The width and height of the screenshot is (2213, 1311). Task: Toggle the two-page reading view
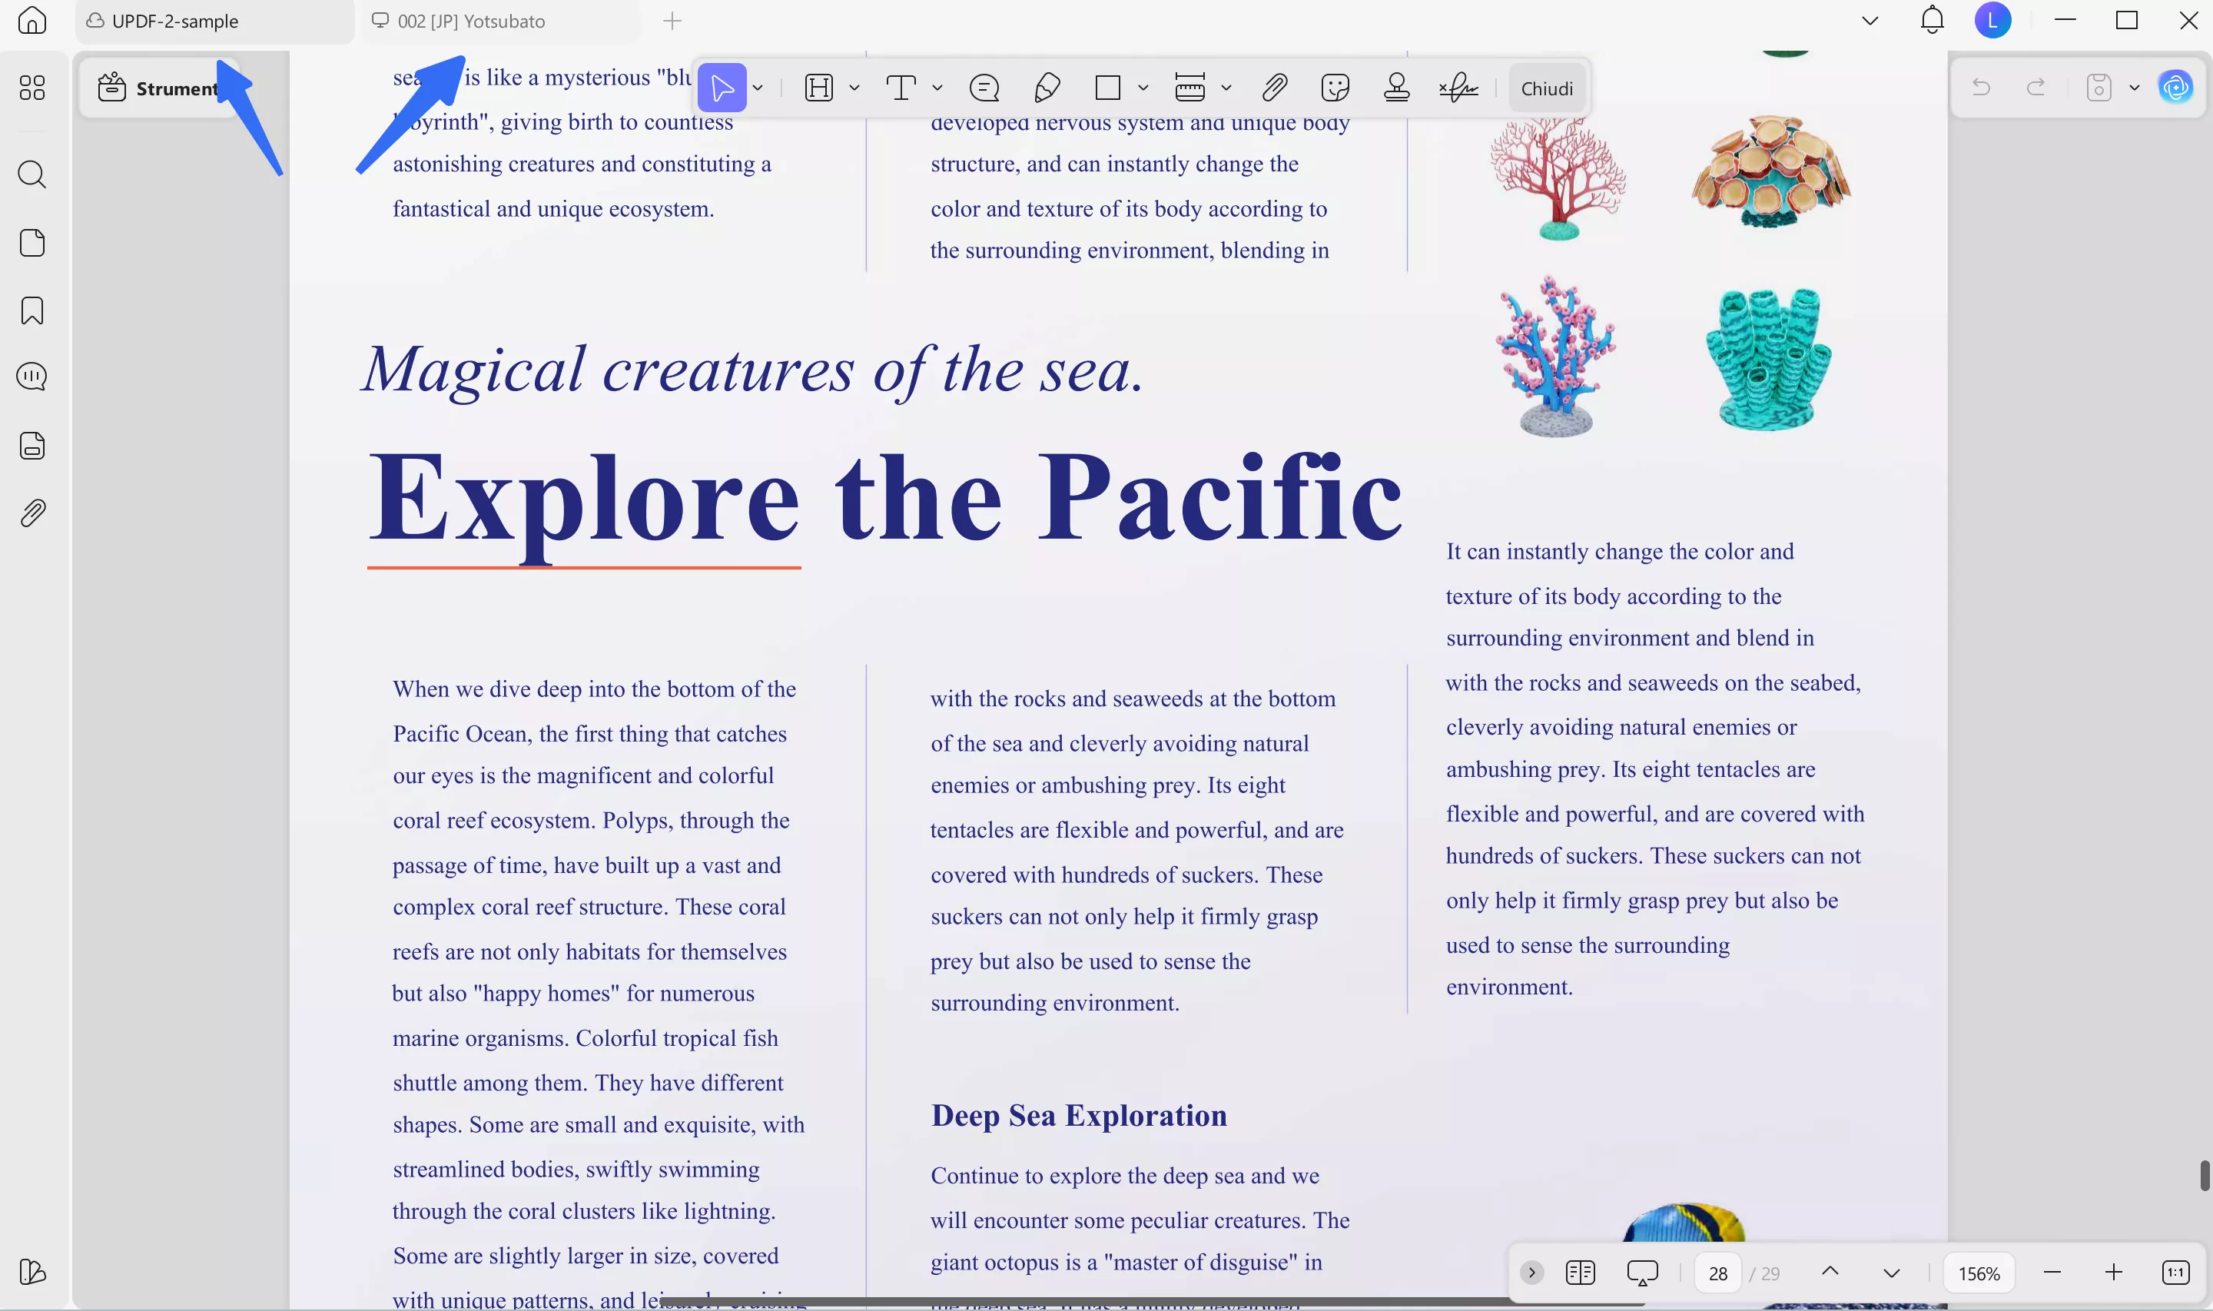pos(1580,1273)
